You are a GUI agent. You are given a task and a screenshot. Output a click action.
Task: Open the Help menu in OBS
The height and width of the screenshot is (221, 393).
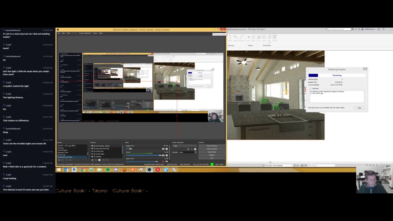coord(100,33)
